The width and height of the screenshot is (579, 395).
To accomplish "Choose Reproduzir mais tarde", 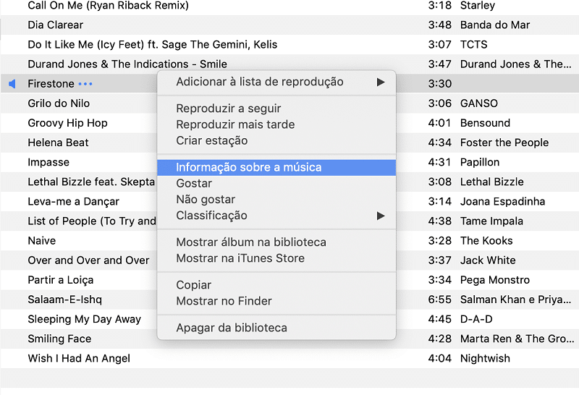I will click(235, 124).
